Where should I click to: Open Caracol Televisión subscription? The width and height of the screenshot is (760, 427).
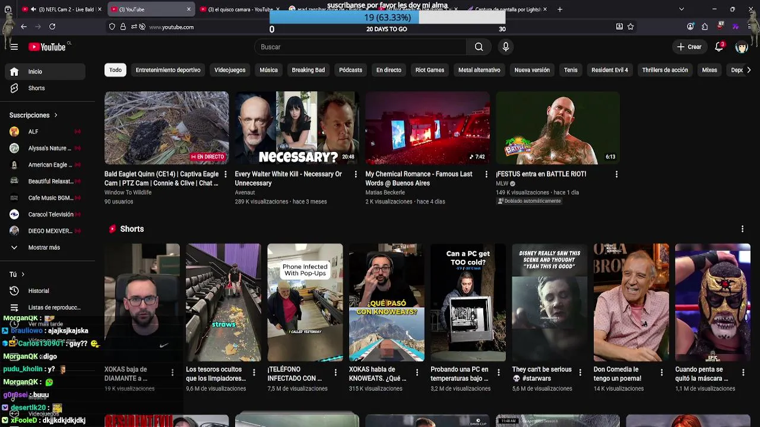point(46,214)
